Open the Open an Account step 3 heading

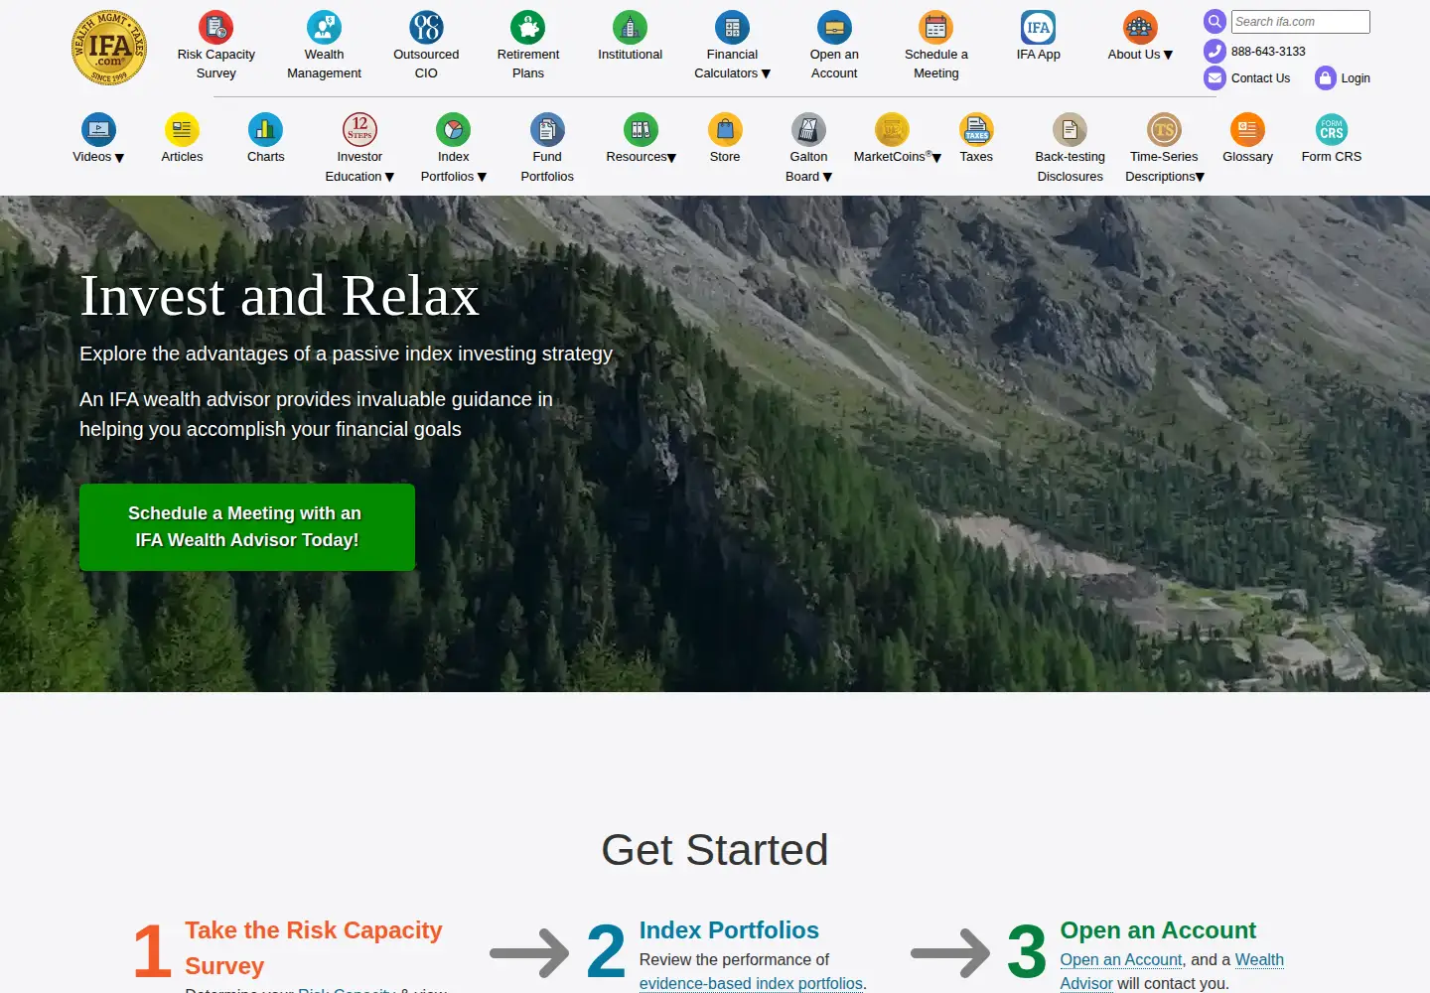pos(1158,930)
